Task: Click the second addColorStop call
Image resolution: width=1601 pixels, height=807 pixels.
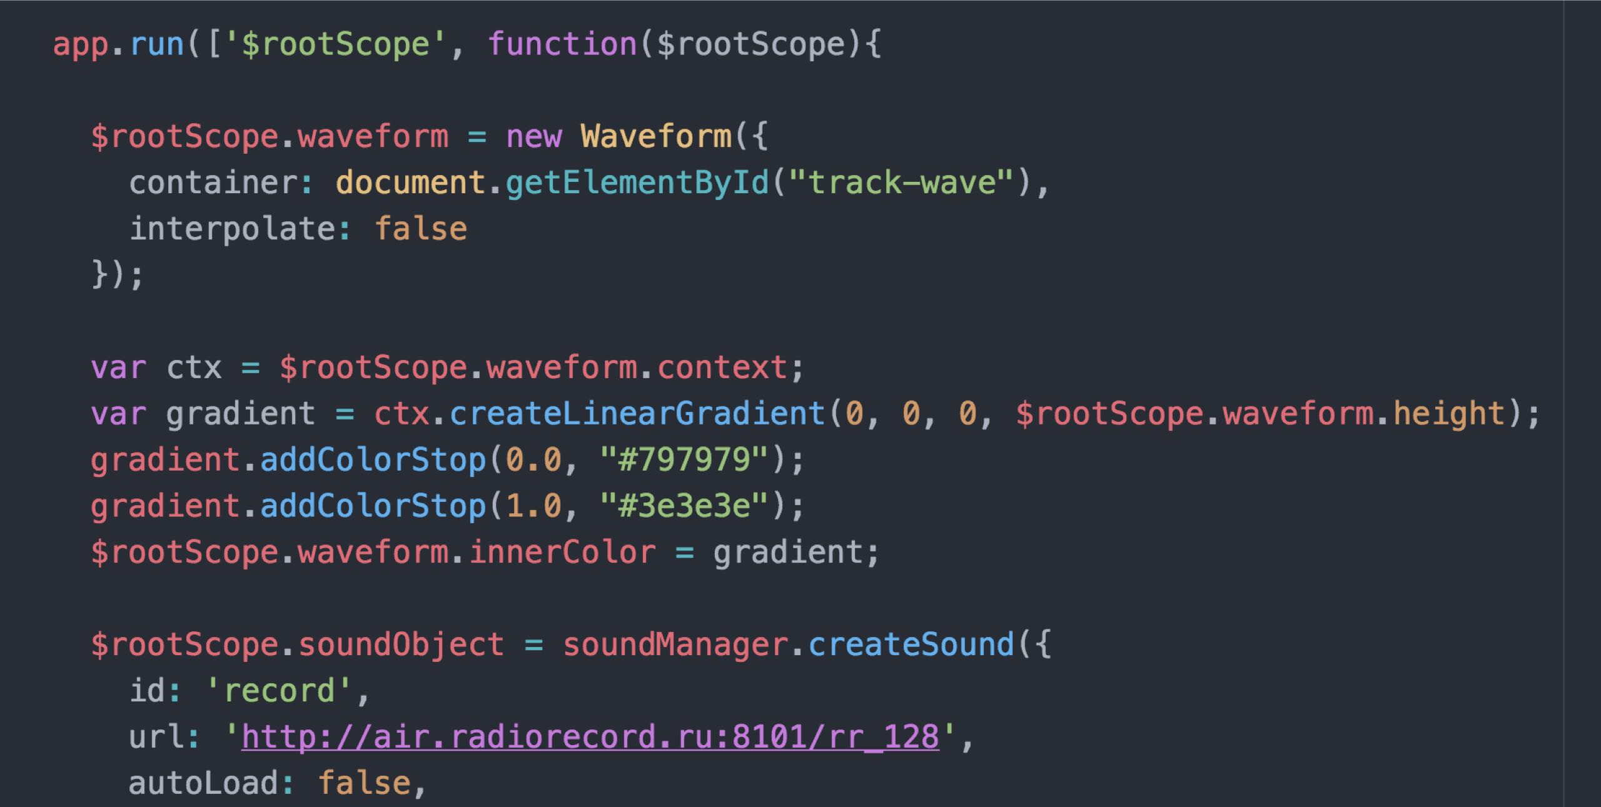Action: point(373,506)
